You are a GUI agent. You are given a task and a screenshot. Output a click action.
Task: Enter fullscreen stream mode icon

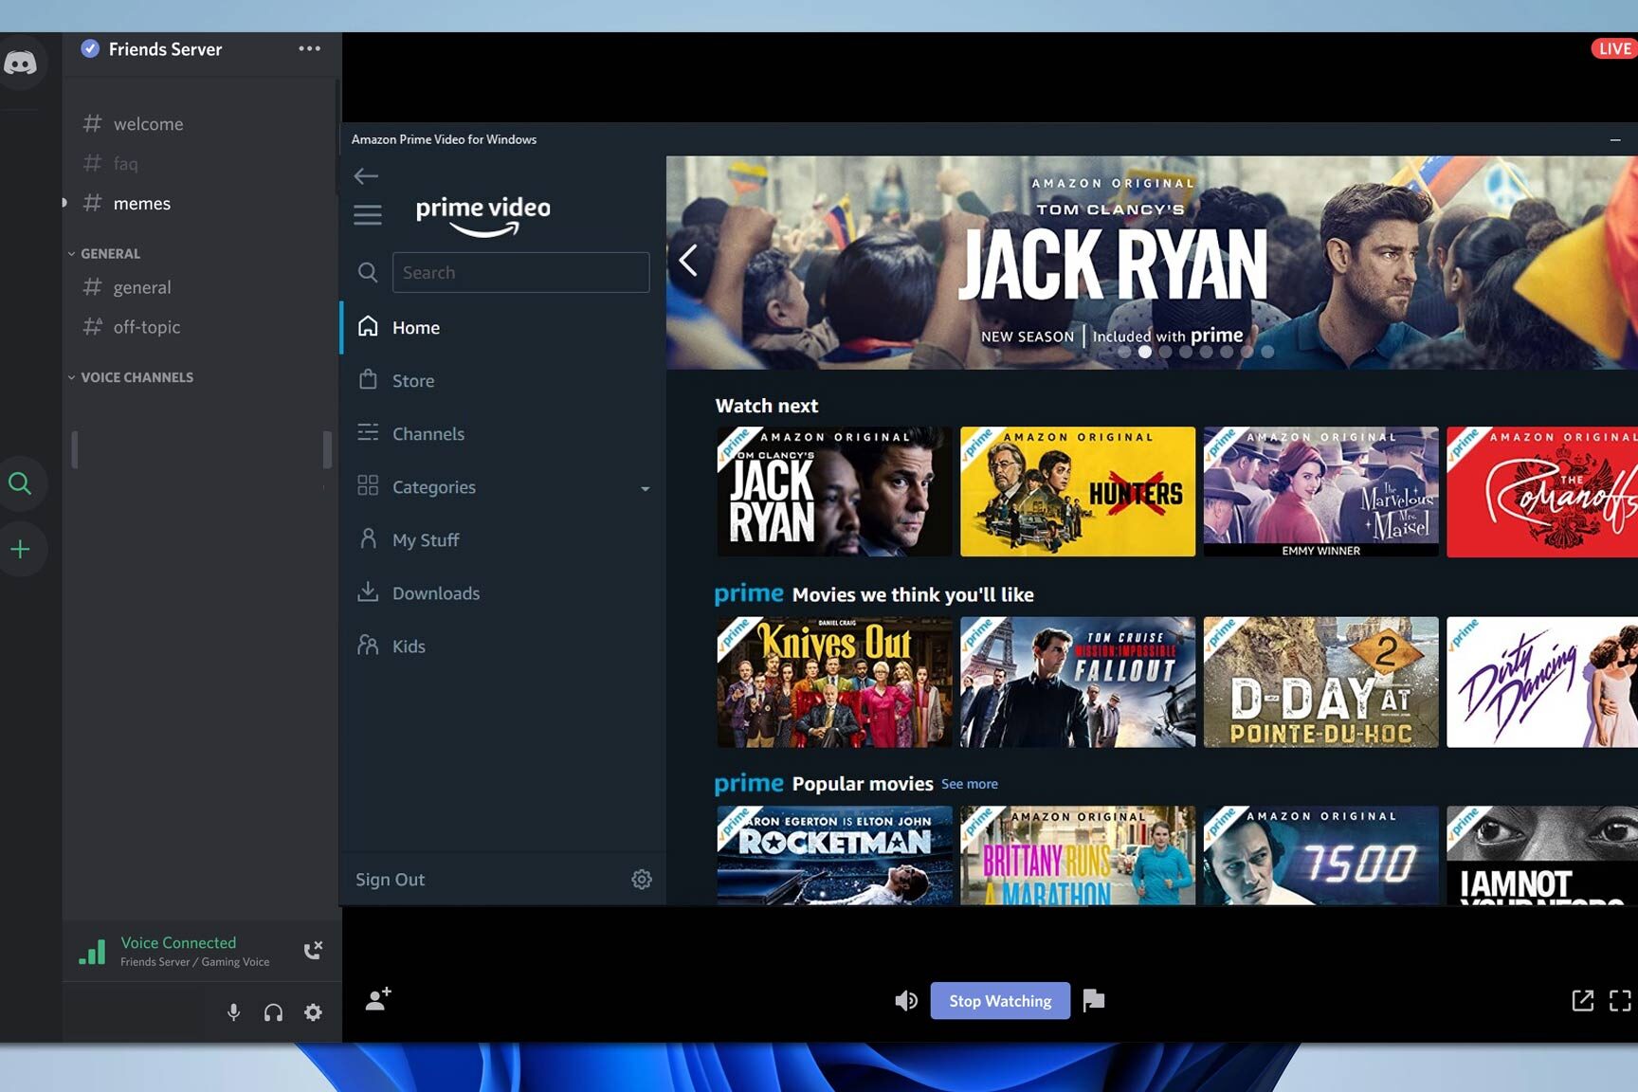point(1620,1000)
